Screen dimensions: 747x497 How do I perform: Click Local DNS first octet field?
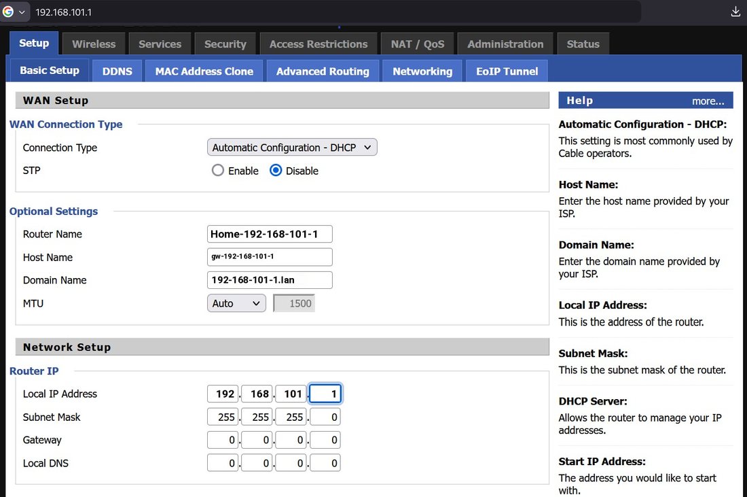click(223, 463)
